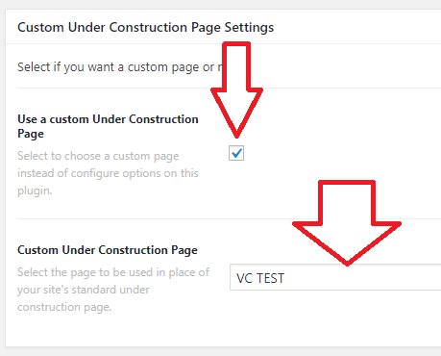Click the "Select the page to be used" description

[x=113, y=272]
